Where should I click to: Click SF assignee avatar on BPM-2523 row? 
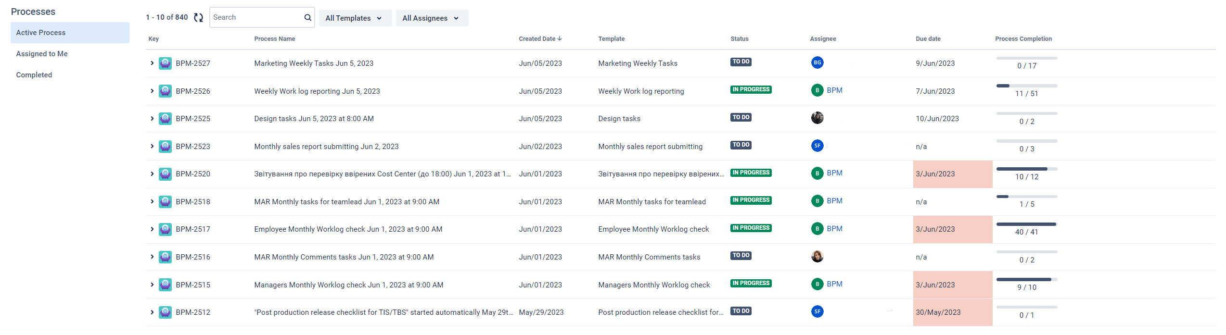(x=817, y=146)
